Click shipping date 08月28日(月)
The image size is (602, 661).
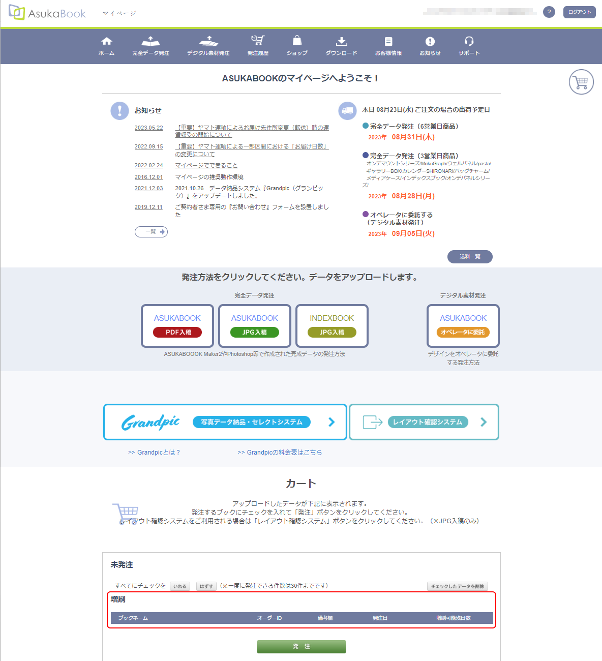pos(413,196)
